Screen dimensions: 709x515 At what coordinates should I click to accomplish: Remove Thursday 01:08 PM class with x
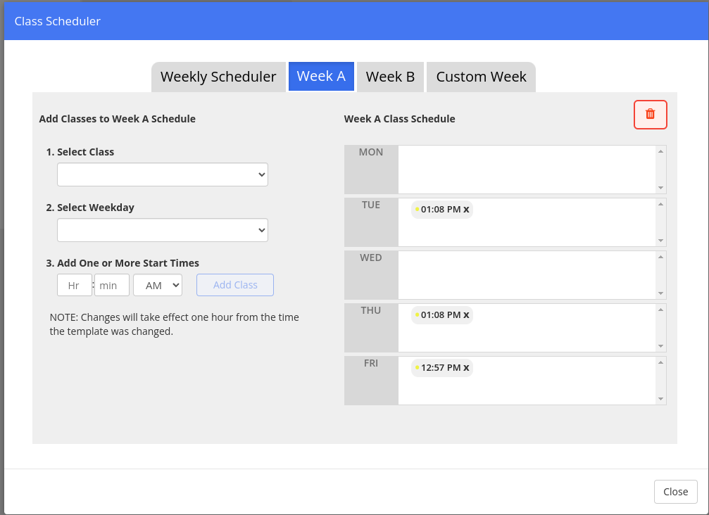pos(466,315)
